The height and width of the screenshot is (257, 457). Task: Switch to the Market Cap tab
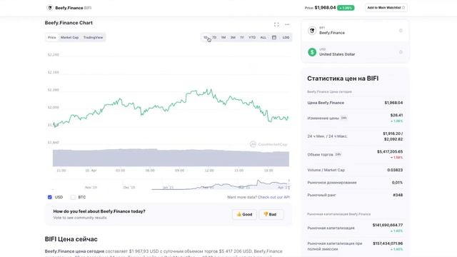pos(69,37)
